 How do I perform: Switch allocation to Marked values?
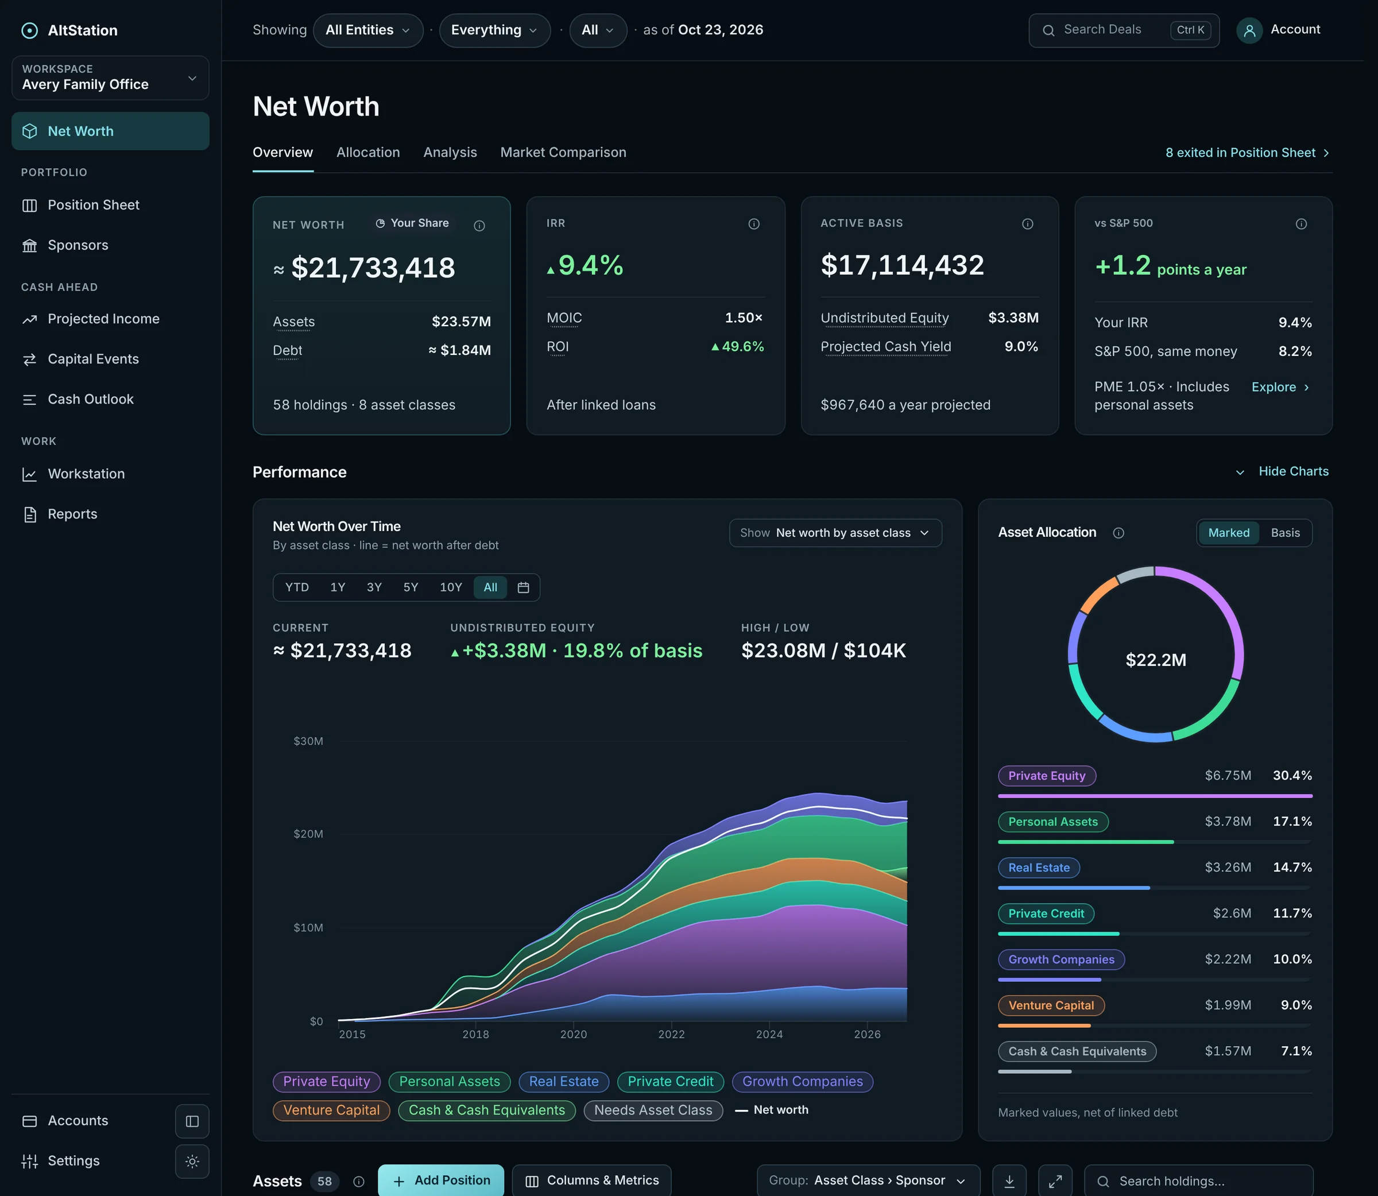(1229, 533)
